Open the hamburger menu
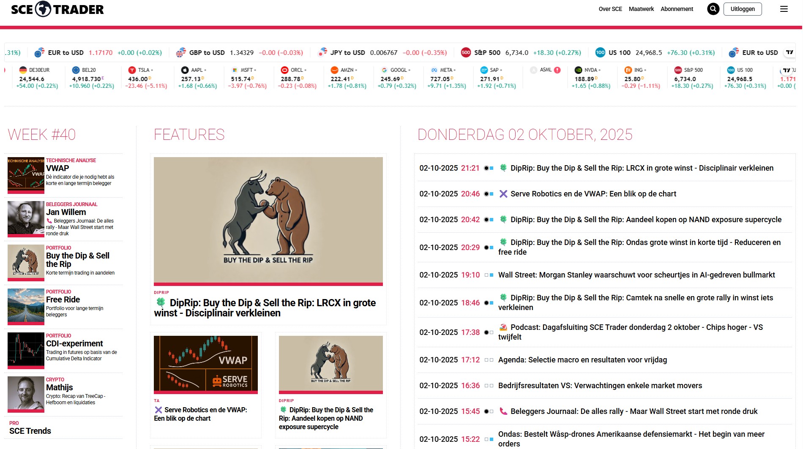 [x=784, y=9]
